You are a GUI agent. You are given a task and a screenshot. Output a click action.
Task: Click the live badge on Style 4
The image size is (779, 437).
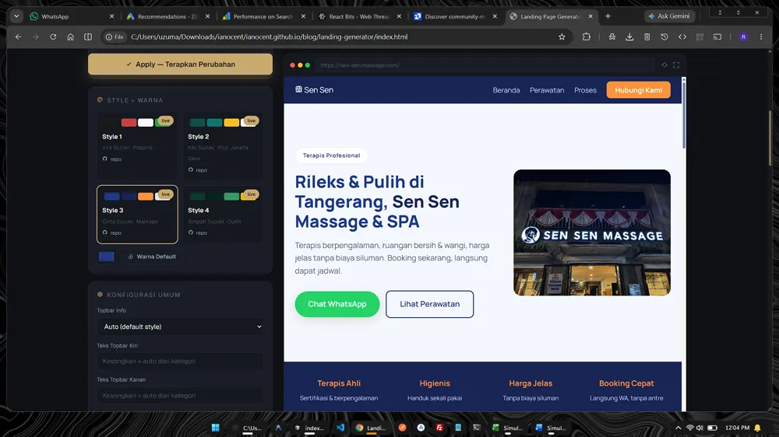(252, 194)
